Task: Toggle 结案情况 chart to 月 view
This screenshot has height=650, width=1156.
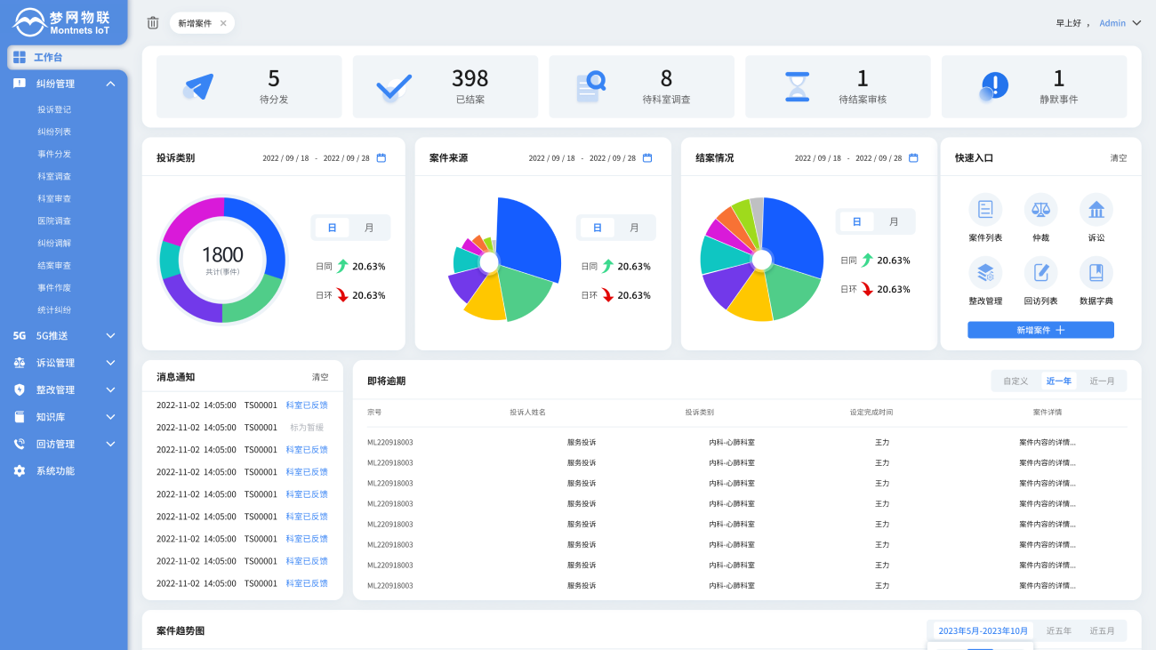Action: tap(894, 221)
